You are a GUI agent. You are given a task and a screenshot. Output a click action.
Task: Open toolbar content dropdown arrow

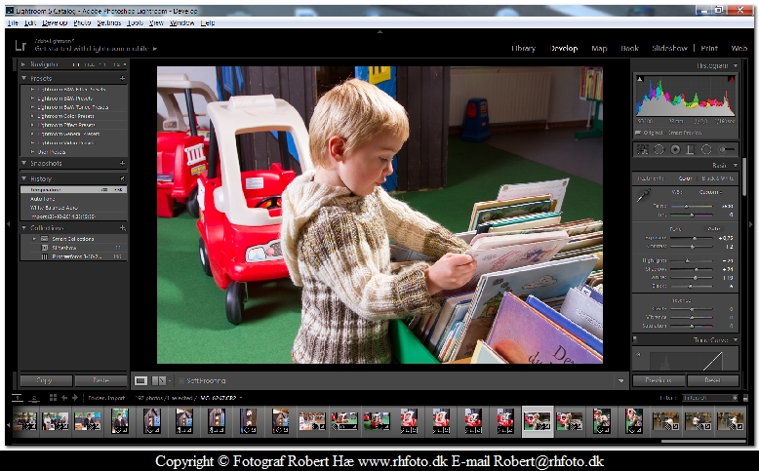[x=621, y=380]
